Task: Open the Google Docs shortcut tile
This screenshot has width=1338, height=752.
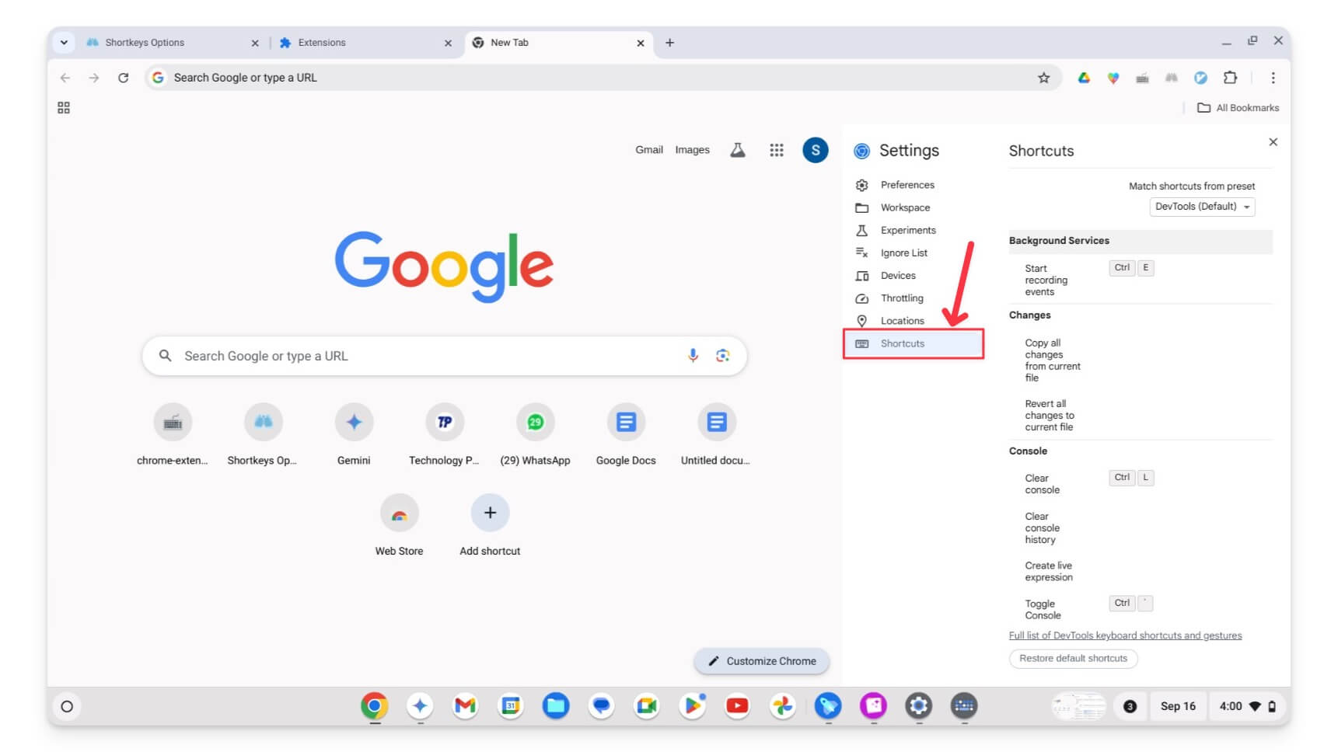Action: coord(626,433)
